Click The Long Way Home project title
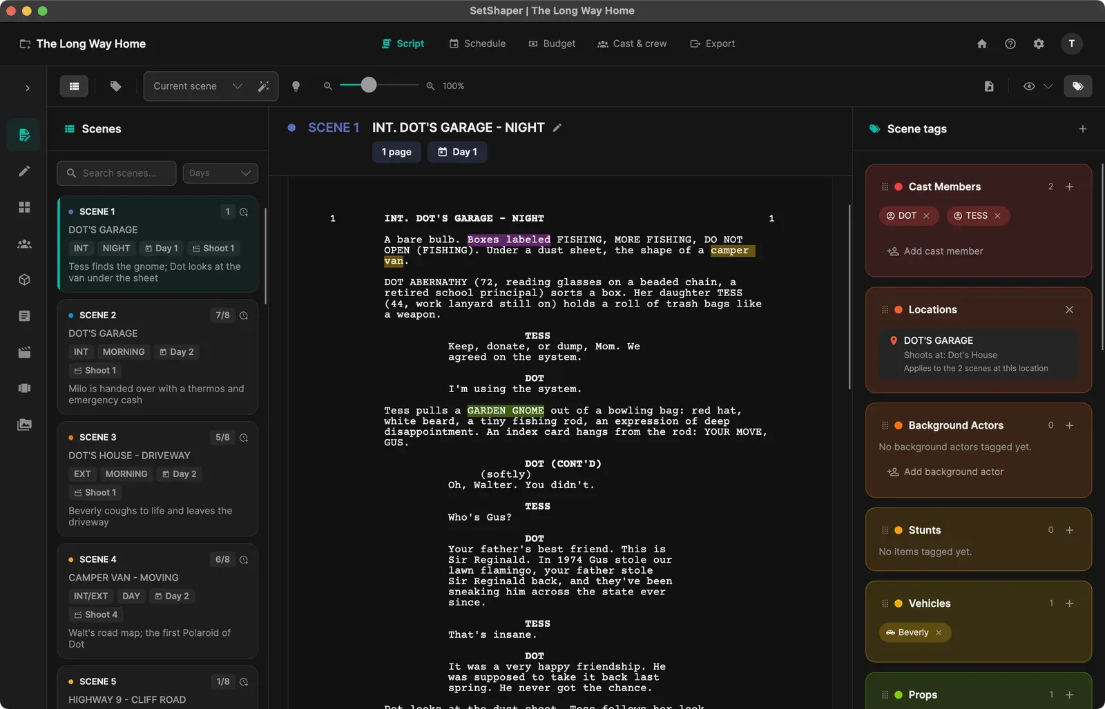 pyautogui.click(x=90, y=43)
